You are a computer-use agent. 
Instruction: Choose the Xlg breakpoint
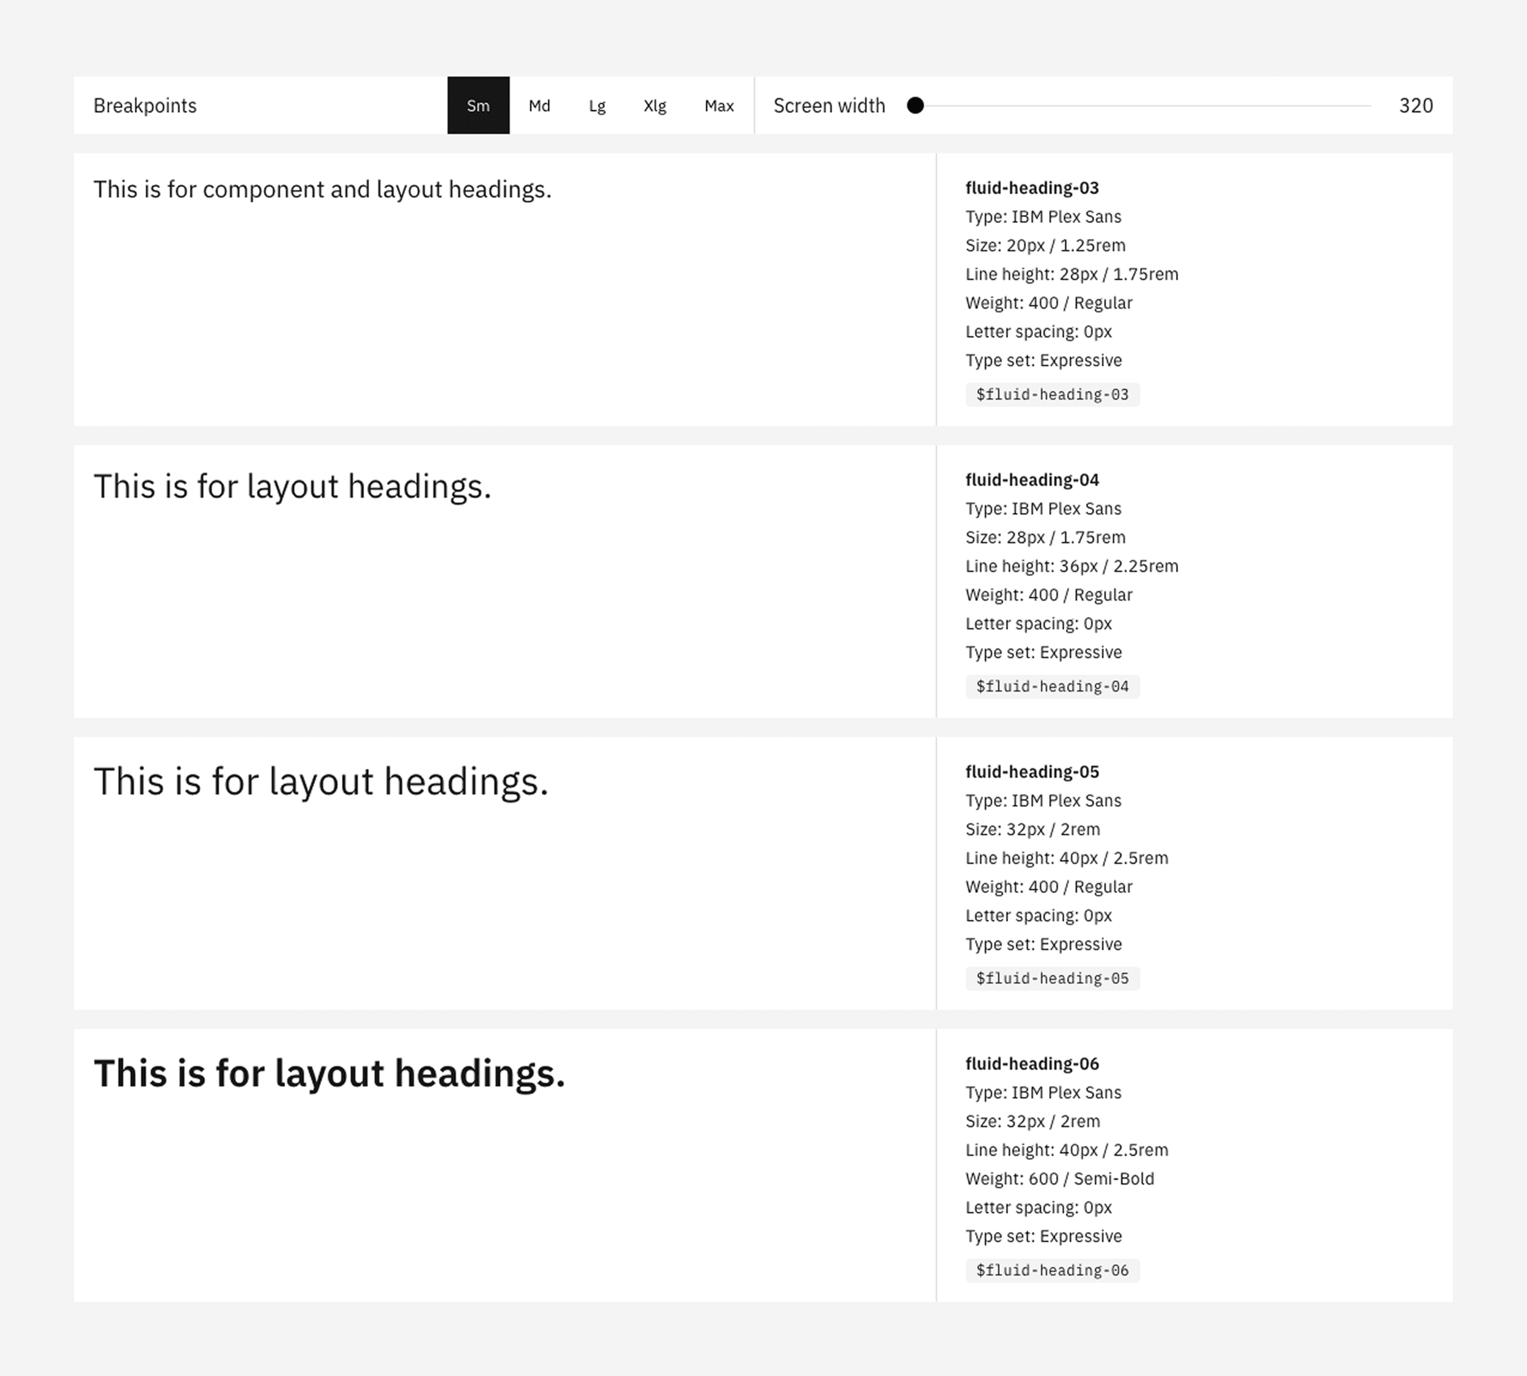[654, 105]
